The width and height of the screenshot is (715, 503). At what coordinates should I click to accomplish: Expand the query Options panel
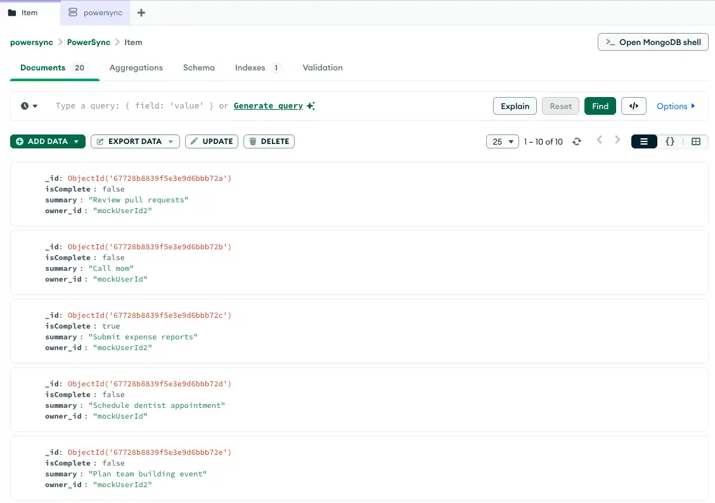[x=676, y=106]
